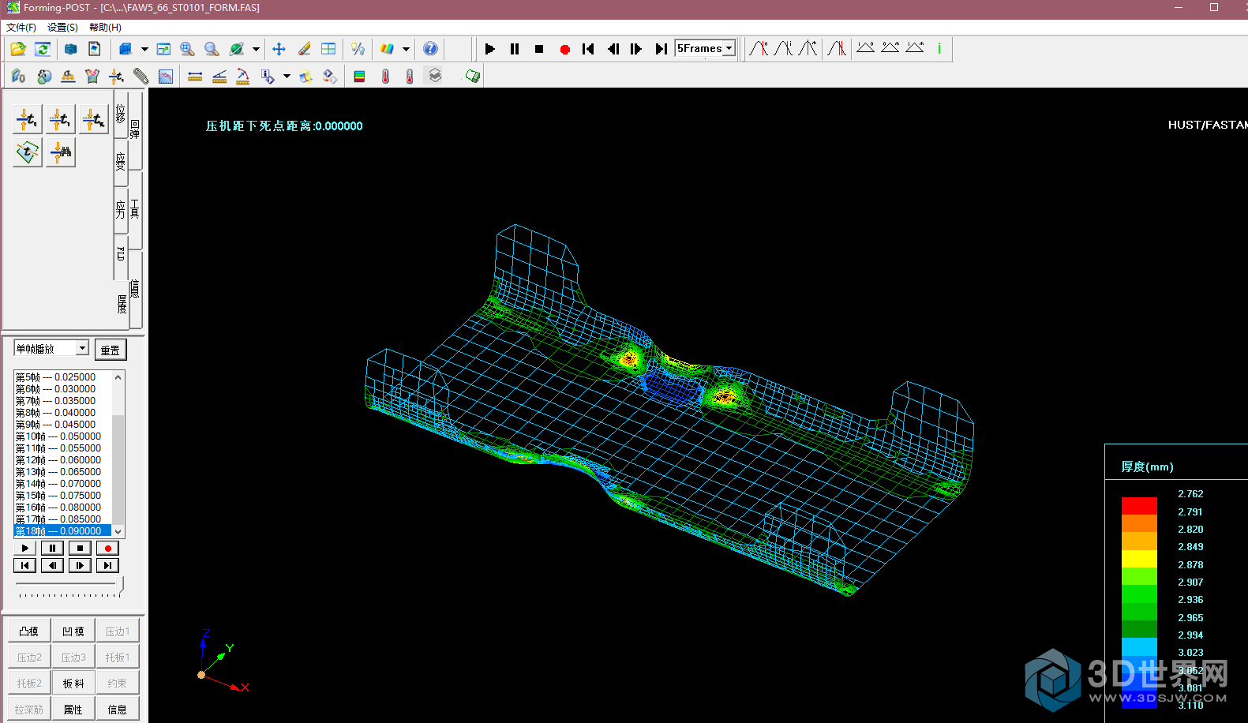Switch to the 回弹 vertical tab
The image size is (1248, 723).
coord(135,129)
